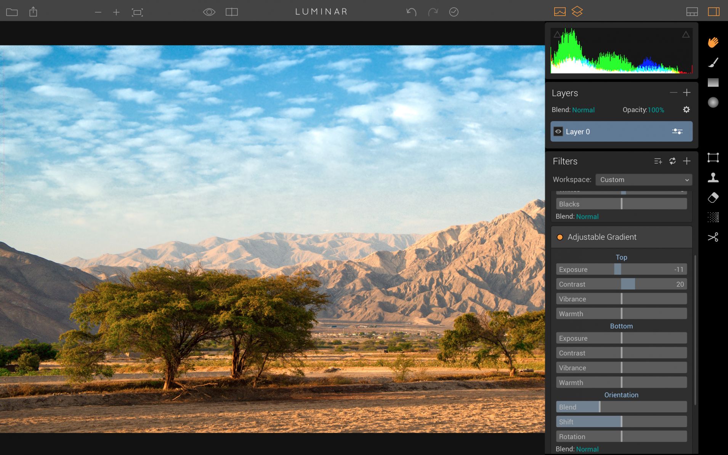Toggle the before/after preview eye
The width and height of the screenshot is (728, 455).
pyautogui.click(x=209, y=12)
